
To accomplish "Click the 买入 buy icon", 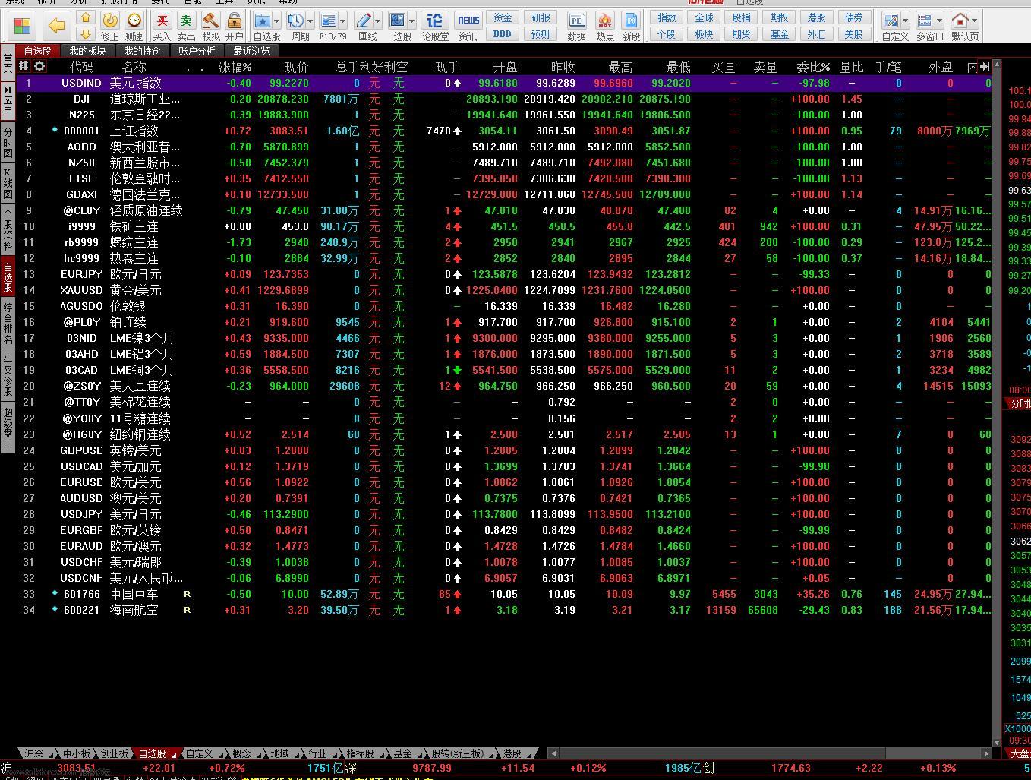I will [x=162, y=21].
